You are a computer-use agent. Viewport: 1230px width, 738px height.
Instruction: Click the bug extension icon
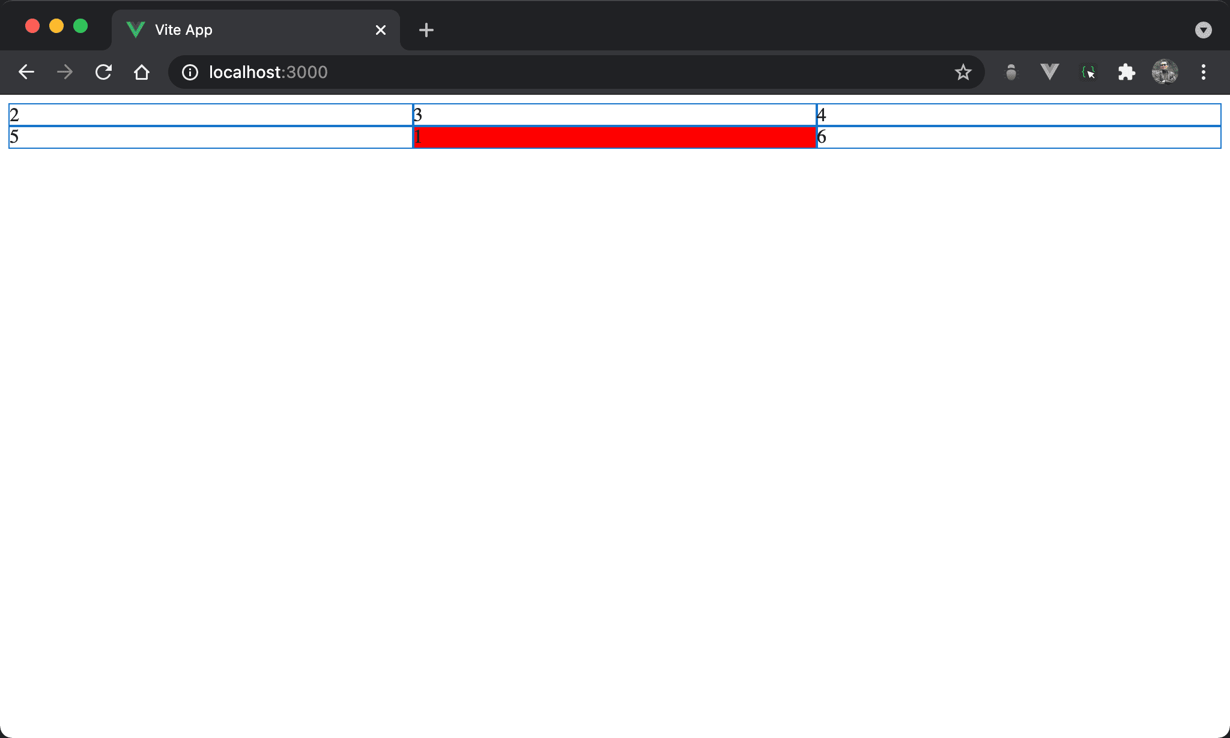(x=1011, y=72)
